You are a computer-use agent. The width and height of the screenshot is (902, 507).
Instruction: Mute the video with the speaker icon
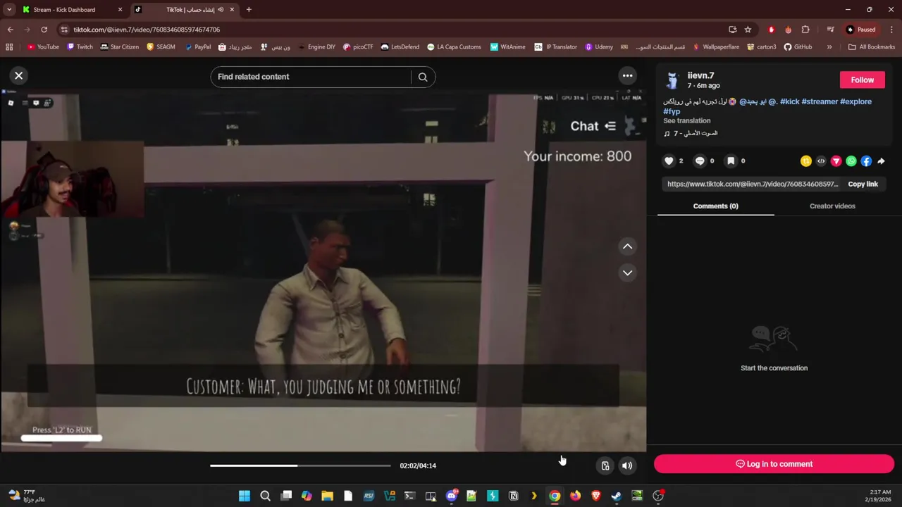[x=627, y=465]
